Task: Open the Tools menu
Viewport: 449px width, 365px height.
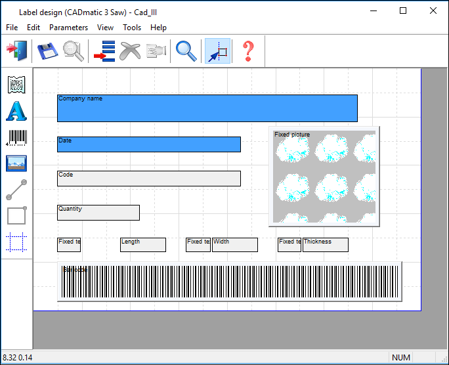Action: tap(132, 28)
